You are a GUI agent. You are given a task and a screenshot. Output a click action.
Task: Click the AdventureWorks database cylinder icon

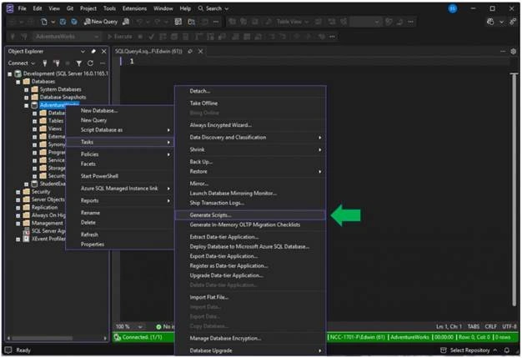tap(34, 105)
